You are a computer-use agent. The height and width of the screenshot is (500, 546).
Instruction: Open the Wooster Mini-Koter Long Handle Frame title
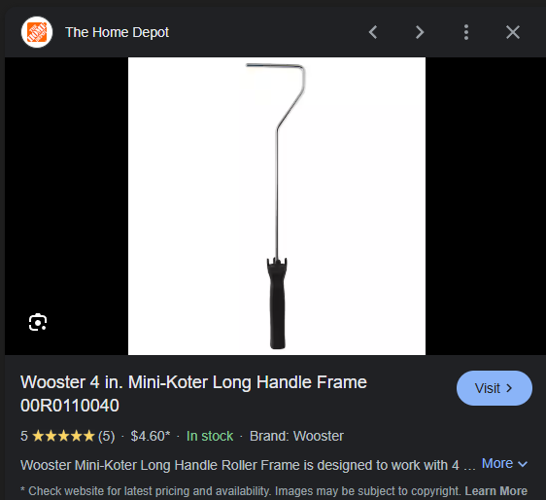[x=193, y=394]
